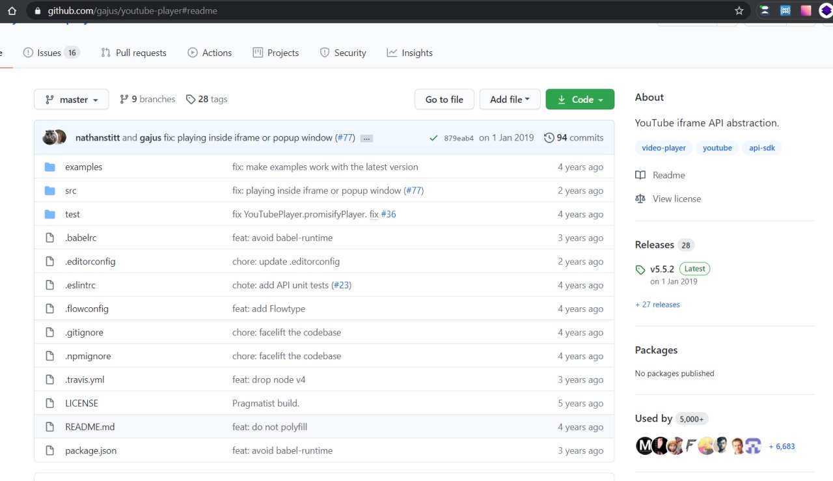
Task: Click the api-sdk topic tag
Action: click(x=762, y=148)
